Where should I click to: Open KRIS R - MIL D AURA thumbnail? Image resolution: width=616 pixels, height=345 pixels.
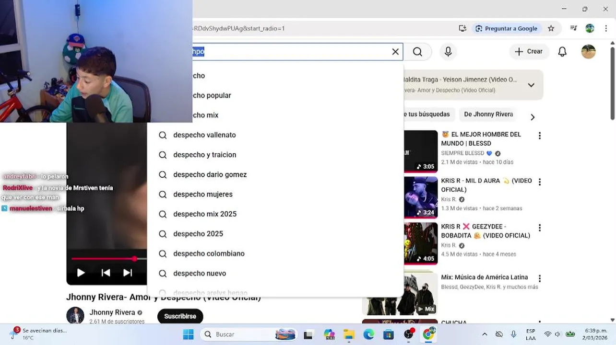tap(421, 197)
